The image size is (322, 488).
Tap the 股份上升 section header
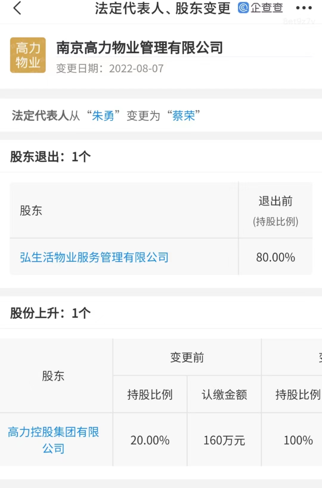50,313
